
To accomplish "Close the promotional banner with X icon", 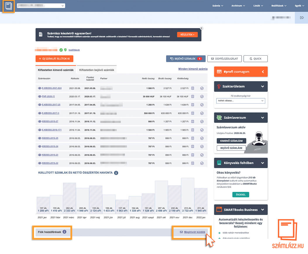I will click(201, 28).
